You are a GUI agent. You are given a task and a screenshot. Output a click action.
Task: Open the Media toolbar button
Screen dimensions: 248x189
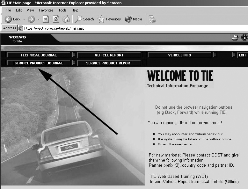pyautogui.click(x=133, y=19)
